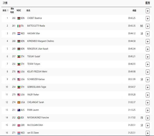The width and height of the screenshot is (154, 136).
Task: Open plus button for KIPKEMBOI Margaret Chelimo
Action: click(148, 41)
